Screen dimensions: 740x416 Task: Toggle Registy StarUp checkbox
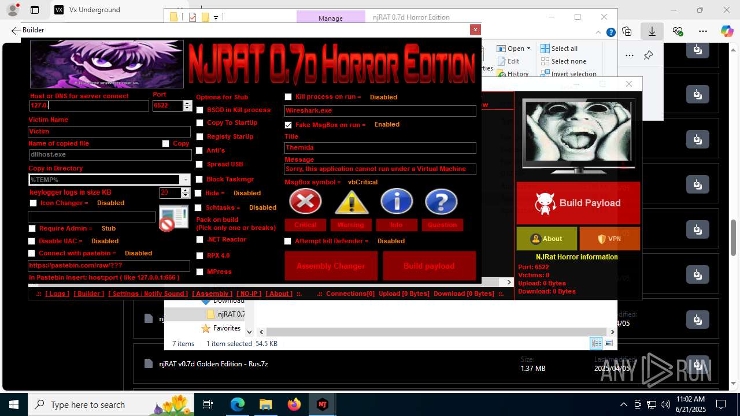click(x=200, y=136)
